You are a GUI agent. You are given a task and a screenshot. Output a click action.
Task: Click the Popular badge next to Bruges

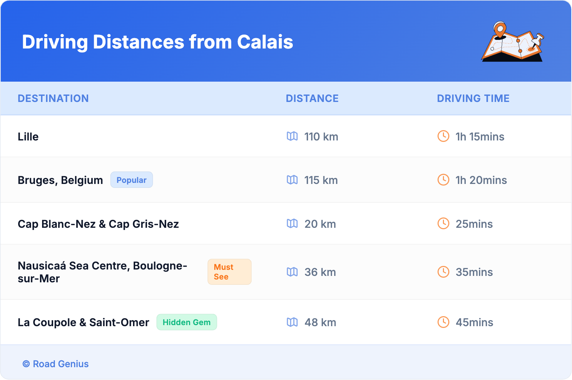coord(132,180)
